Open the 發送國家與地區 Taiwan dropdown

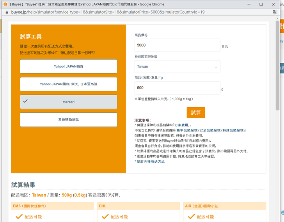pyautogui.click(x=177, y=67)
